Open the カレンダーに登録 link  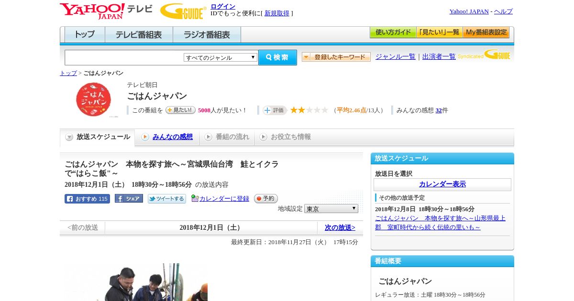(x=224, y=199)
